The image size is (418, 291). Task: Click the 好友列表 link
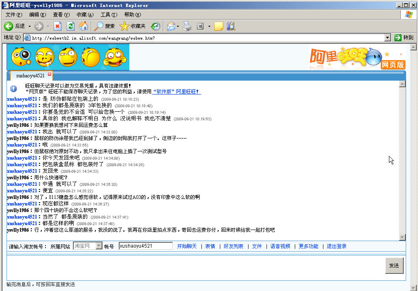[x=233, y=246]
